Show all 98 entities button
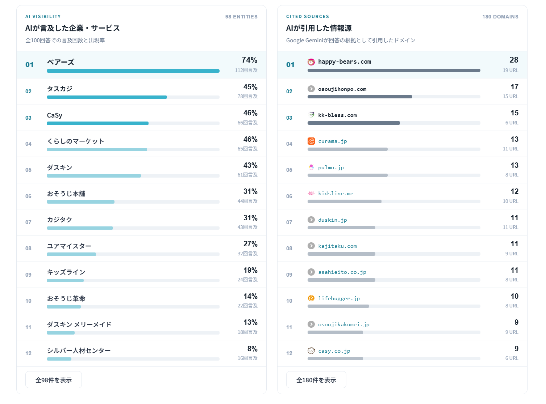Viewport: 546px width, 404px height. point(54,380)
